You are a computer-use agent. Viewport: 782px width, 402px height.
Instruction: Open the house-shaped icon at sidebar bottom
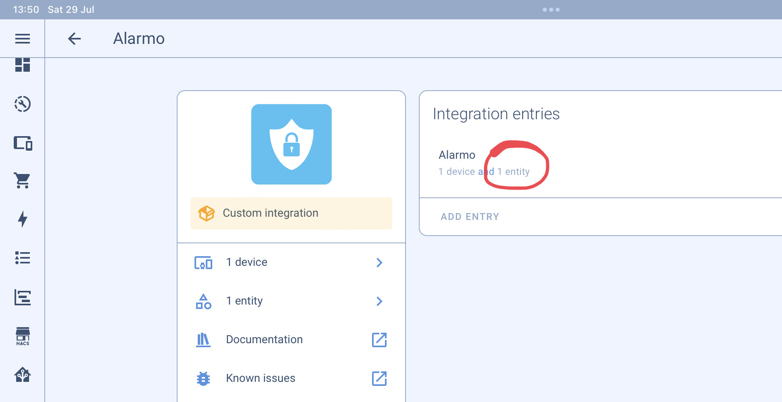tap(23, 375)
